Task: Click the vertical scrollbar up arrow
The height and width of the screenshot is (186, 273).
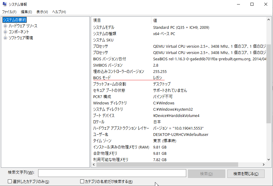Action: [x=268, y=20]
